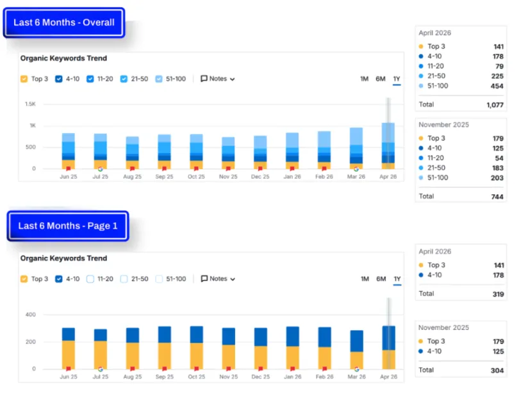Click the red note flag under Aug 25 Overall bar
Viewport: 519px width, 410px height.
pyautogui.click(x=132, y=168)
